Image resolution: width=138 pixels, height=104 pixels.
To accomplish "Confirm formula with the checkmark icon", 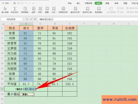I will click(31, 19).
